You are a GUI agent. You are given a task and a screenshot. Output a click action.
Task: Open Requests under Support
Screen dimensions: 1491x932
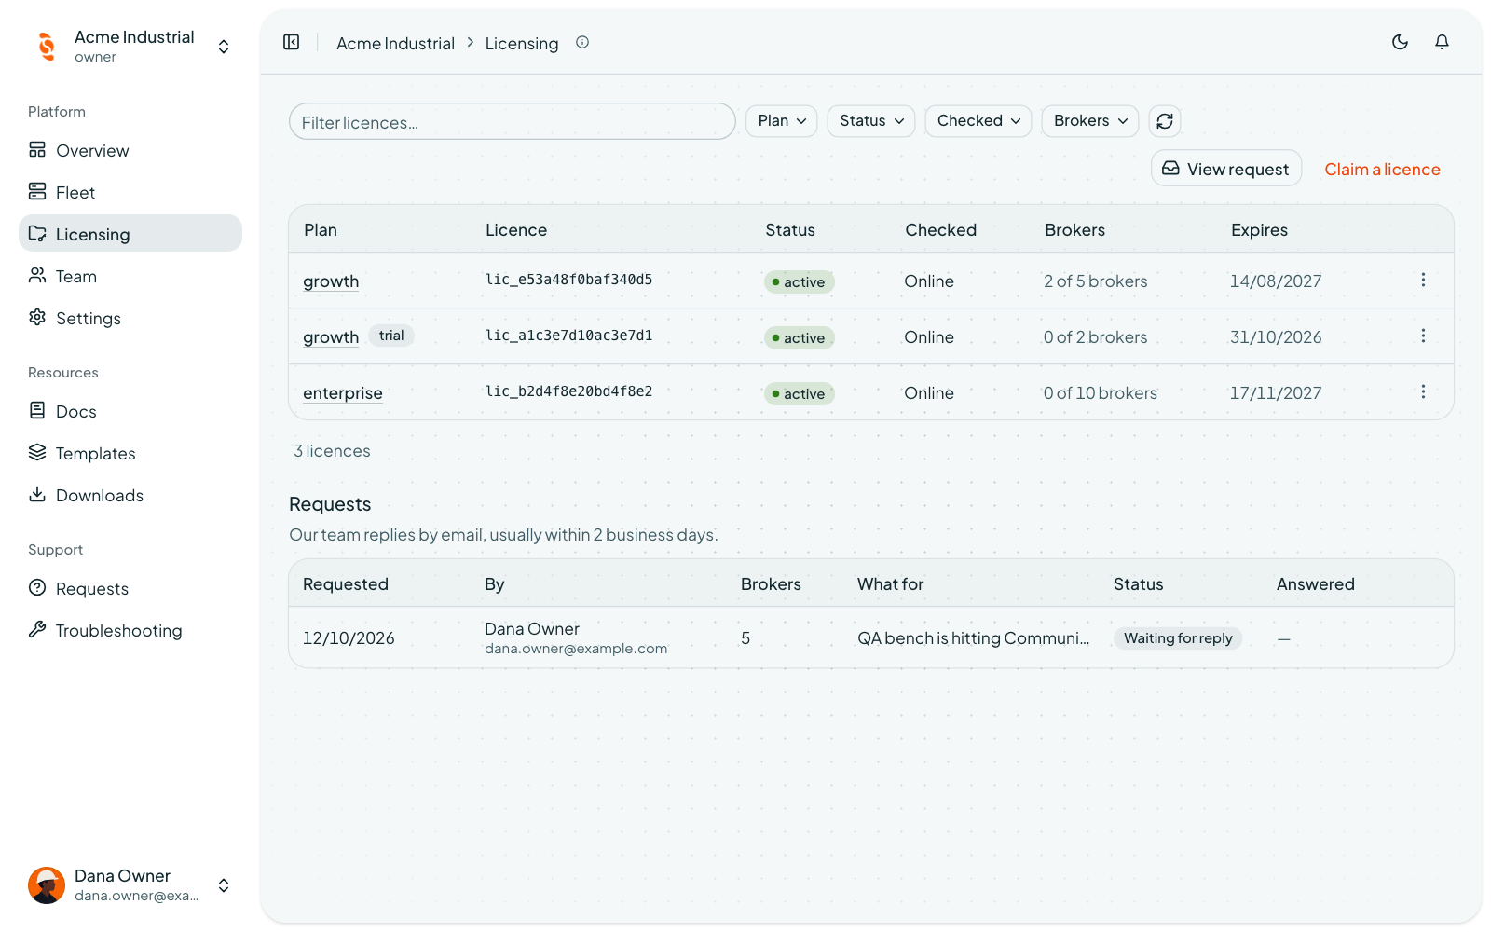pyautogui.click(x=130, y=588)
